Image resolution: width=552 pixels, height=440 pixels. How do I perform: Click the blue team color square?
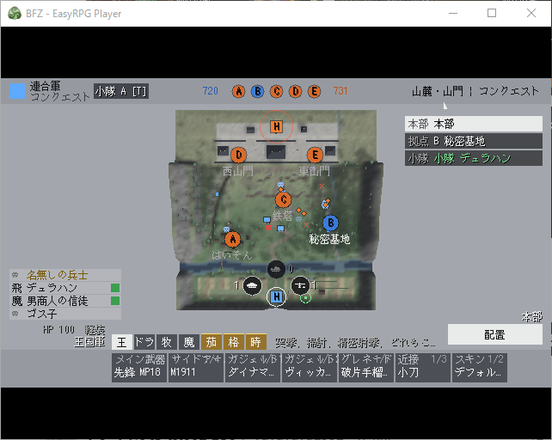[17, 91]
